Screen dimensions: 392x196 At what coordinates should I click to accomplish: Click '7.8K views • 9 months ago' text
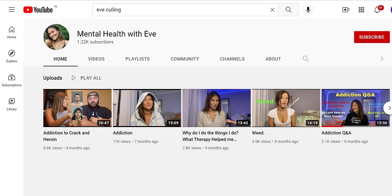(x=205, y=148)
